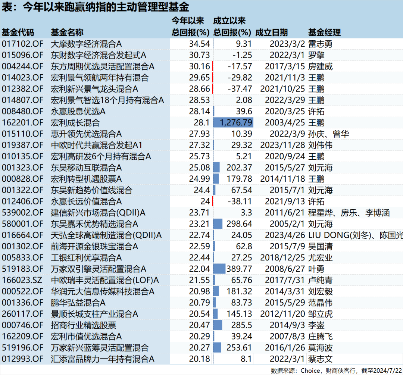Click negative return value -37.47
Viewport: 403px width, 375px height.
click(240, 89)
